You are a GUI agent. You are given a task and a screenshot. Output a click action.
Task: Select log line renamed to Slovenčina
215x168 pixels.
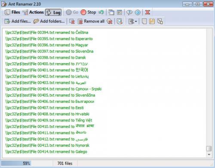pos(49,51)
